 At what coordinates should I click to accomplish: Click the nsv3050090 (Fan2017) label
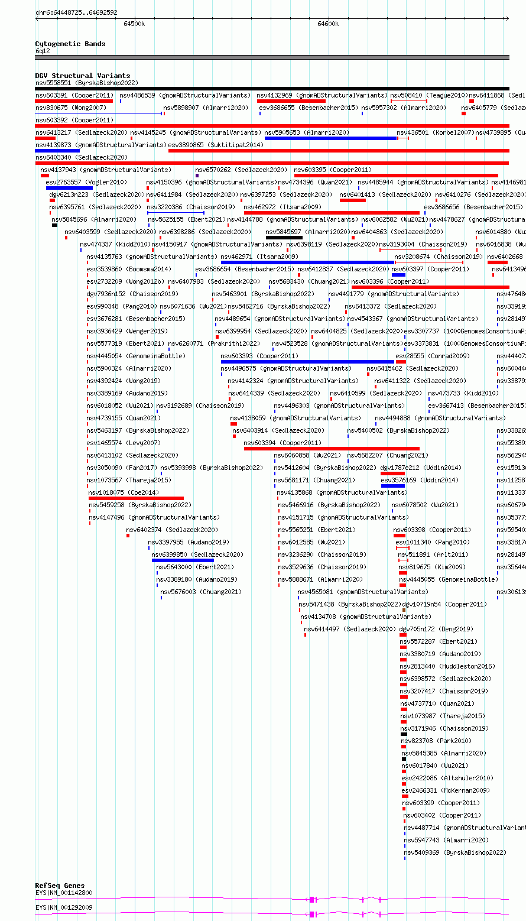[x=122, y=468]
